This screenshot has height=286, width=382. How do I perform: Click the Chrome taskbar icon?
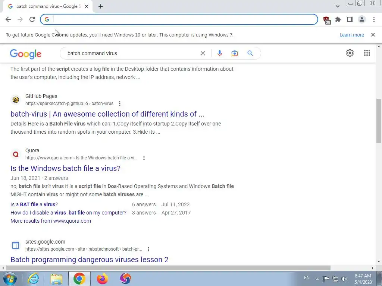click(79, 279)
